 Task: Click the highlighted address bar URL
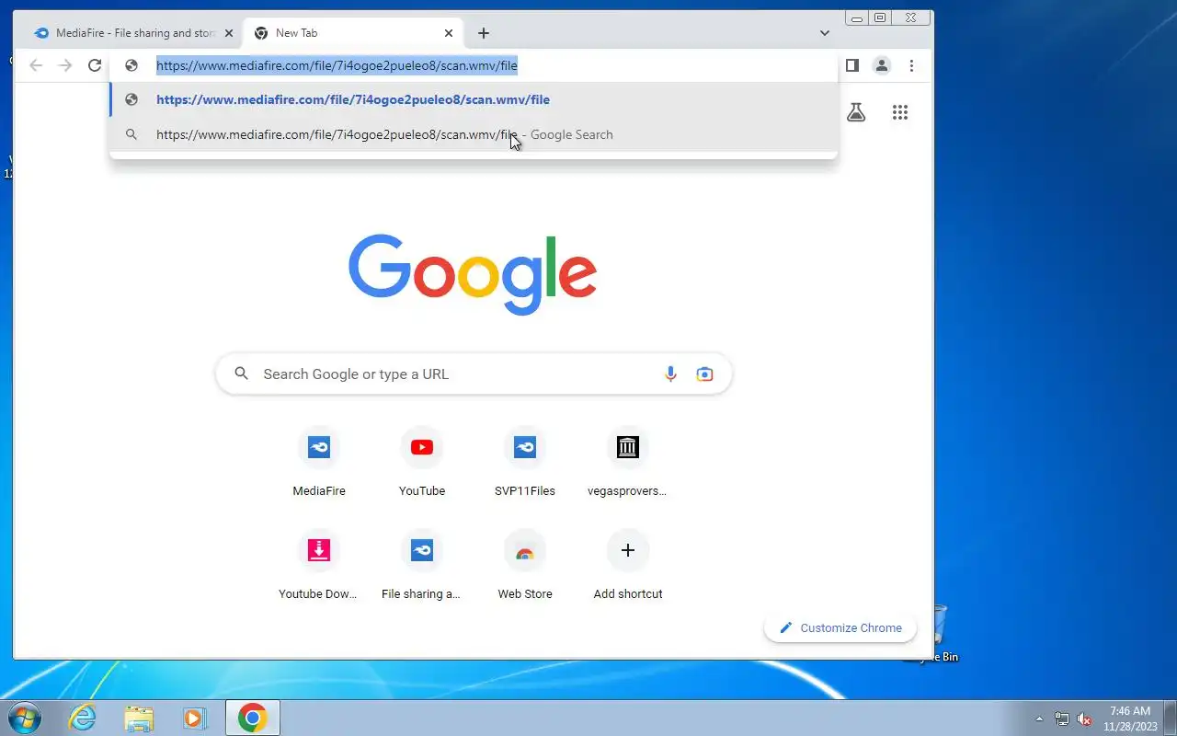click(337, 65)
